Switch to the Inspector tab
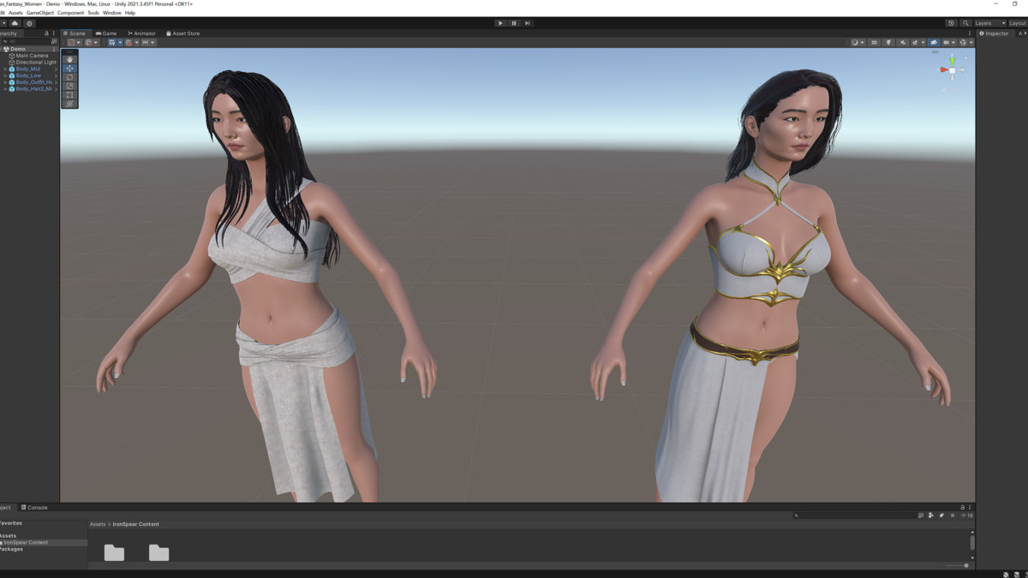1028x578 pixels. pos(995,33)
